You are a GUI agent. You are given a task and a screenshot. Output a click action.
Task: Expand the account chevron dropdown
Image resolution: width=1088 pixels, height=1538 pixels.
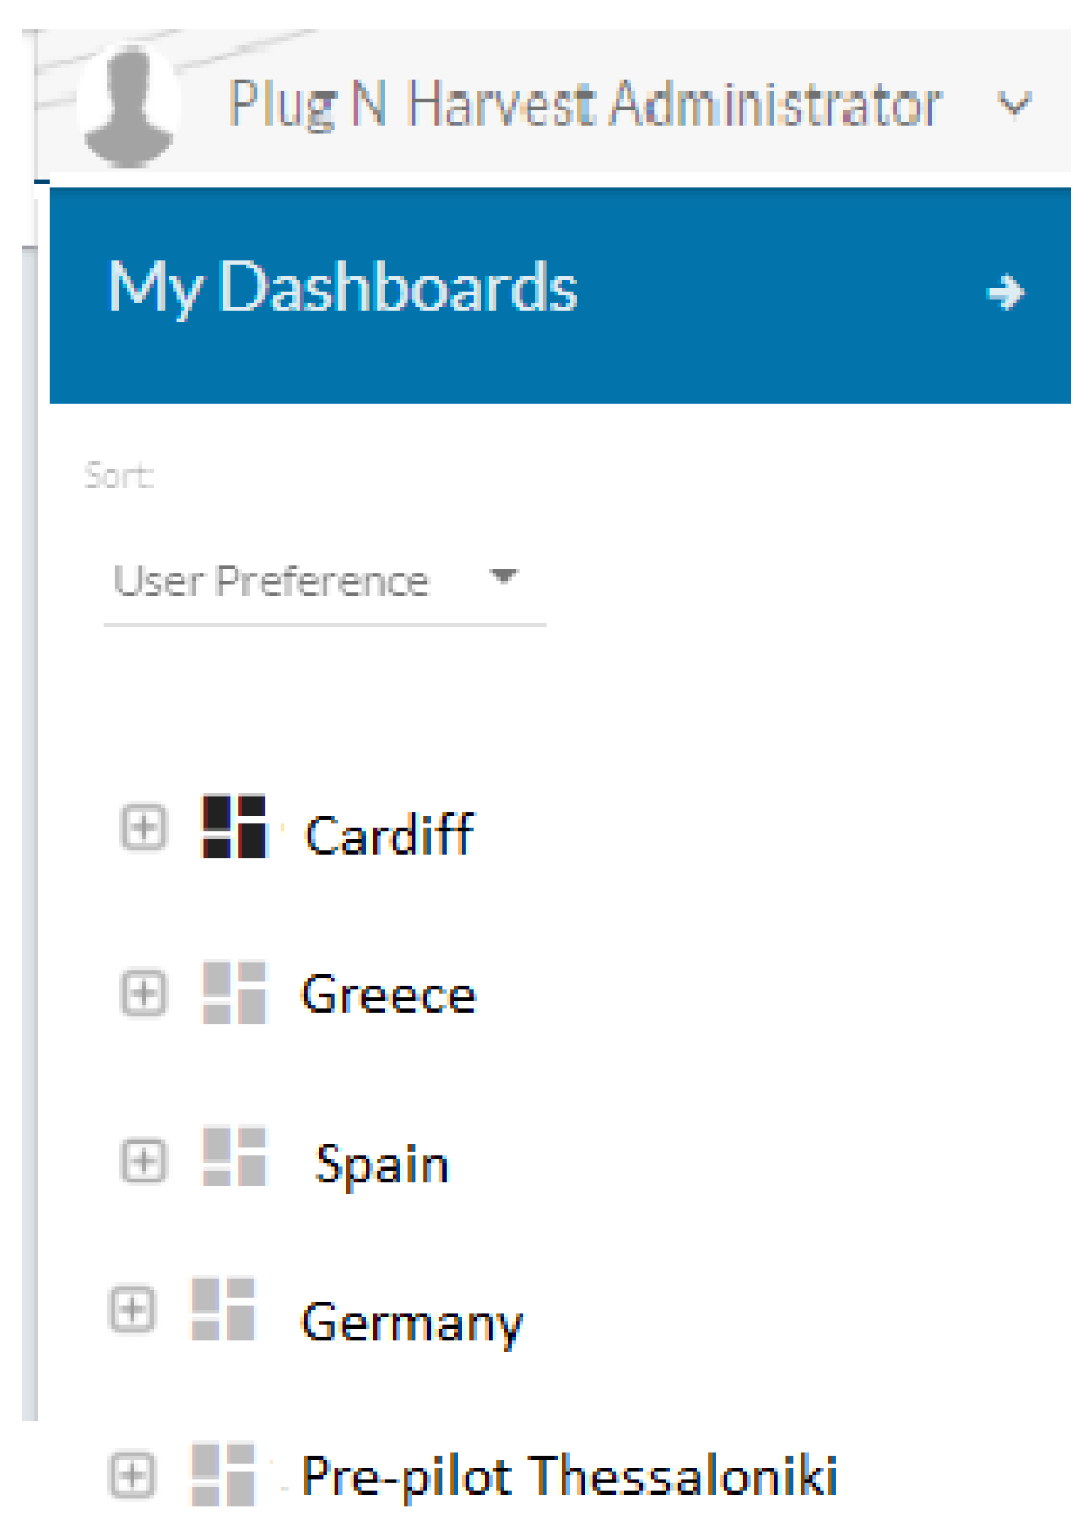coord(1013,105)
